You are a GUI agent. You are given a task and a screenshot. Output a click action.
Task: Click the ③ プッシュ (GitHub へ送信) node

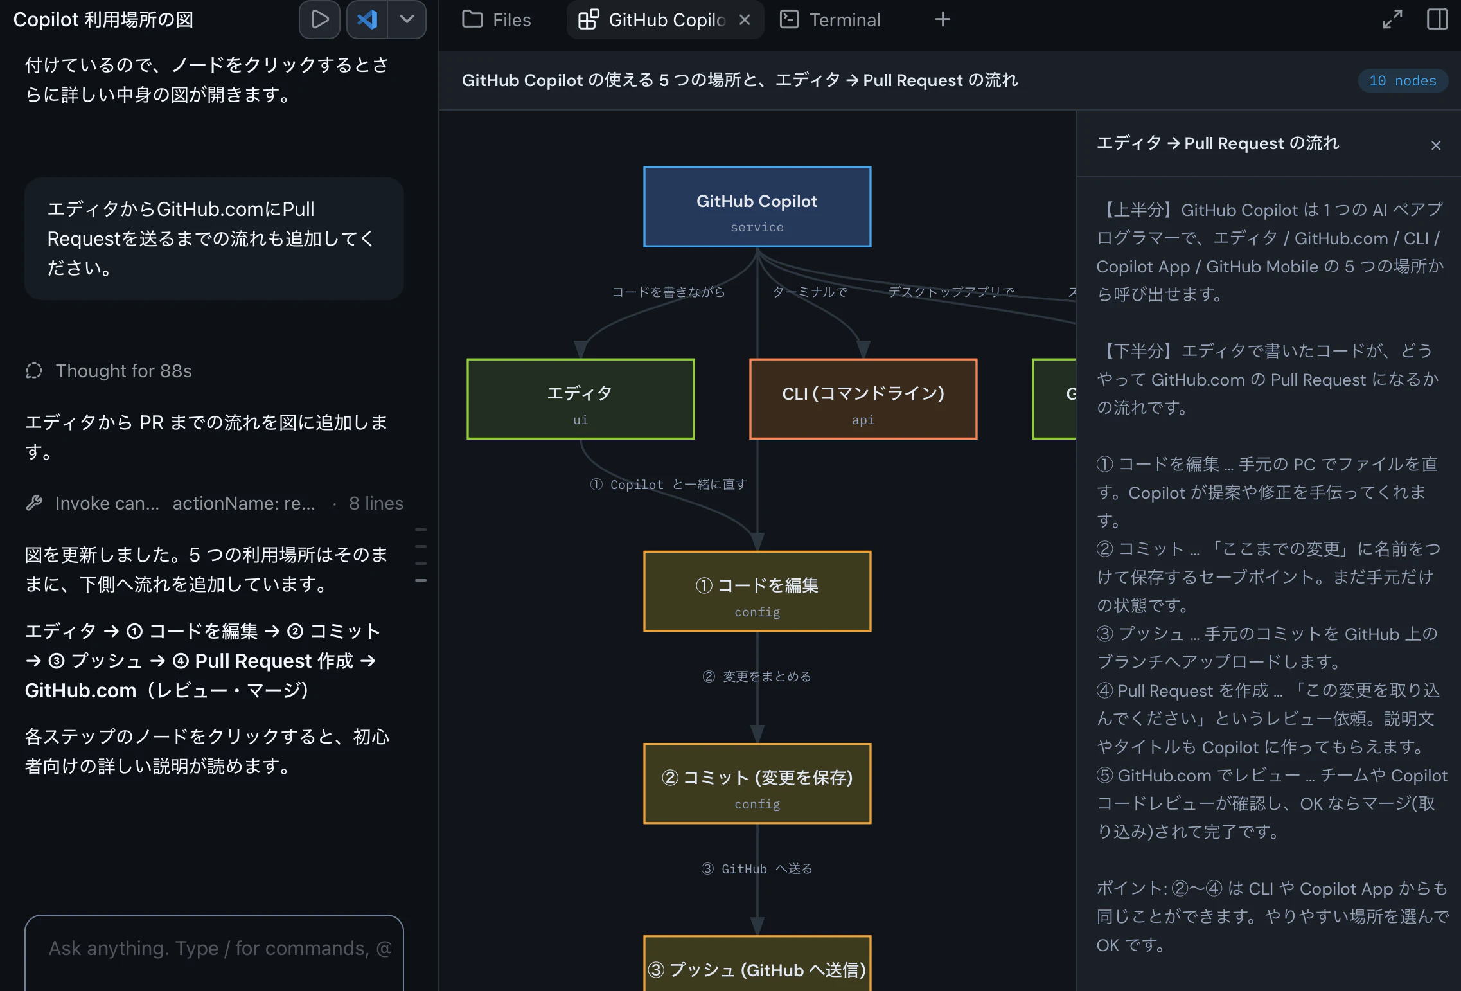coord(757,963)
